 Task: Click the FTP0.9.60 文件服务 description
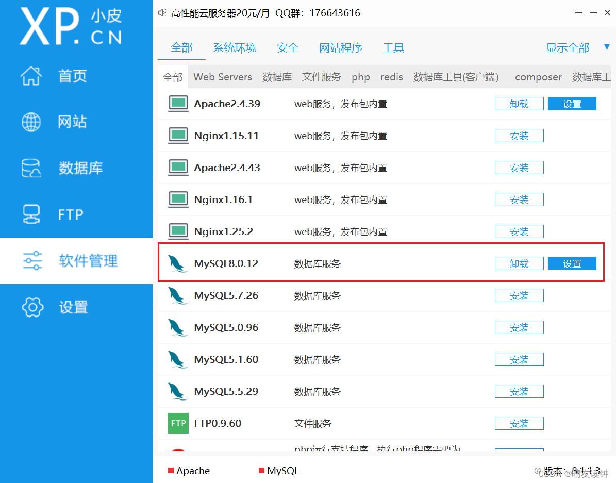tap(313, 423)
